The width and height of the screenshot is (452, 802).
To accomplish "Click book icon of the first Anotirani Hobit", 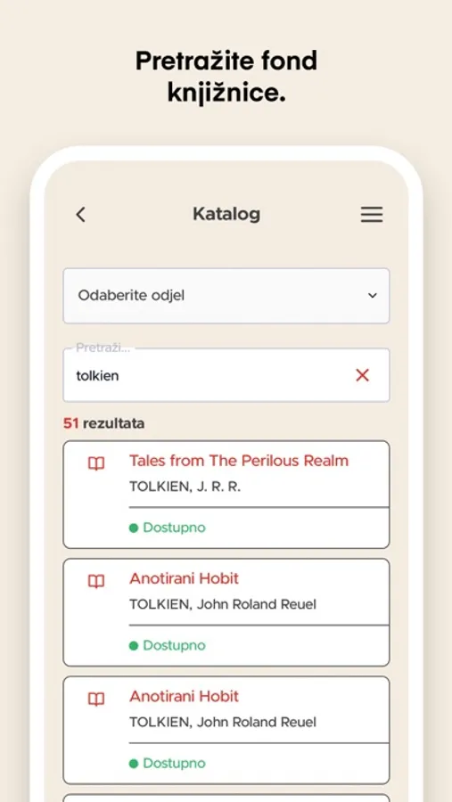I will pos(96,582).
